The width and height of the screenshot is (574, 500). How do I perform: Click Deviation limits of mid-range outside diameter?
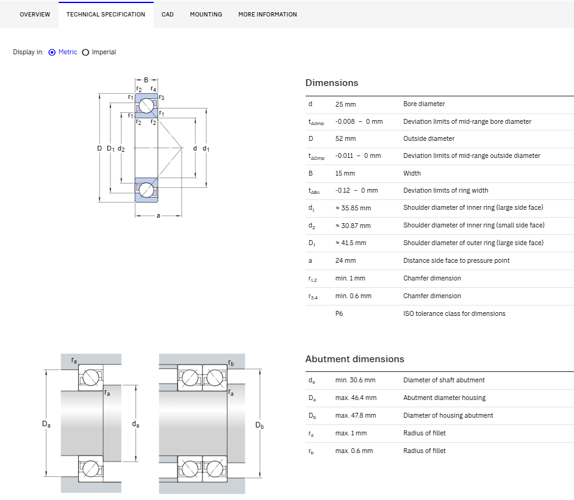[x=472, y=156]
